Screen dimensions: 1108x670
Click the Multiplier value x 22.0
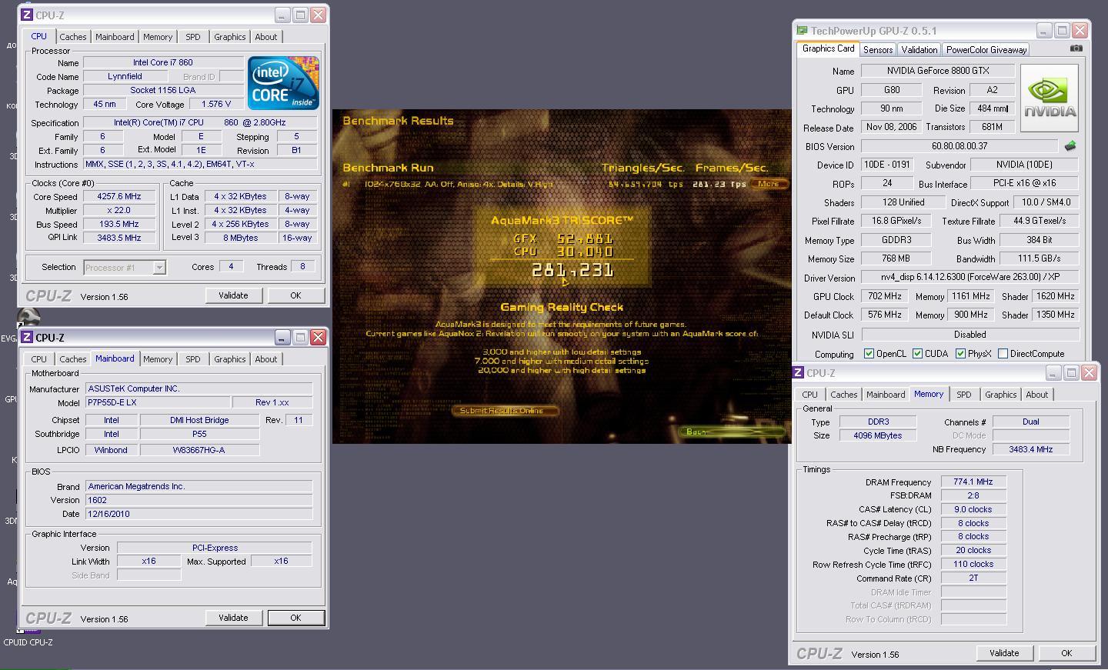pos(119,210)
